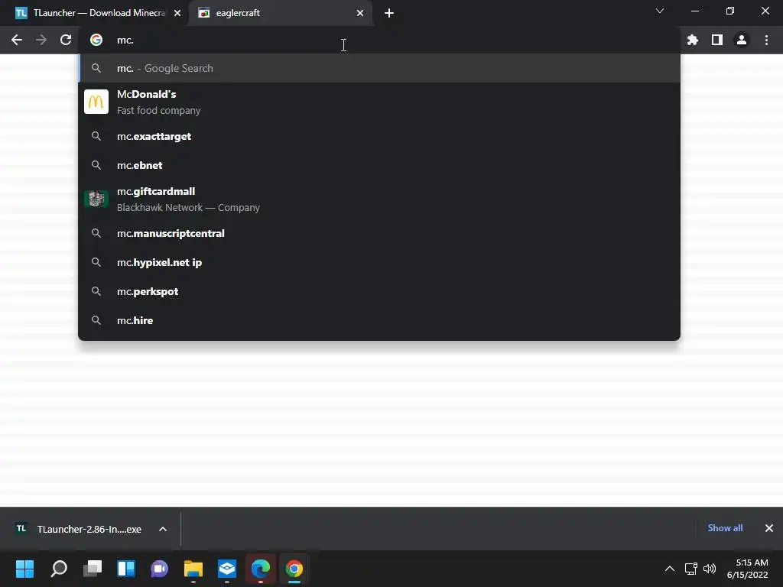
Task: Choose the mc.giftcardmall suggestion
Action: point(379,199)
